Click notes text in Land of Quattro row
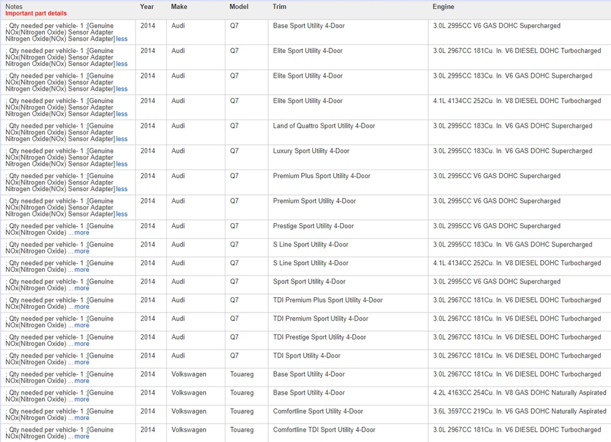The image size is (611, 442). coord(60,133)
